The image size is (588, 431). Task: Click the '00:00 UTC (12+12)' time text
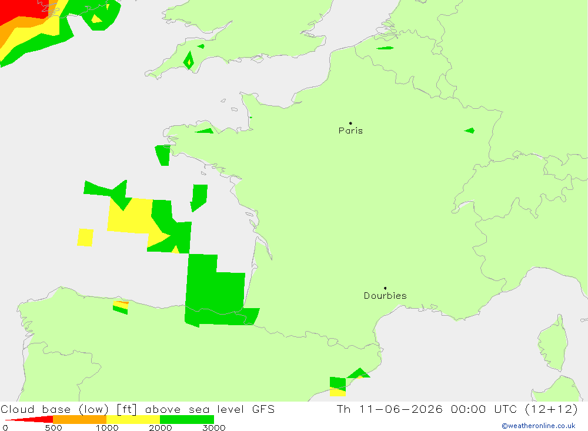(514, 409)
